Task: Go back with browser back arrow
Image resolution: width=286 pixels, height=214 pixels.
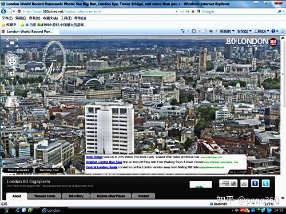Action: click(3, 11)
